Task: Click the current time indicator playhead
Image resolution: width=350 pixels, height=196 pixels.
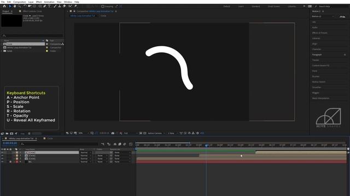Action: point(206,145)
